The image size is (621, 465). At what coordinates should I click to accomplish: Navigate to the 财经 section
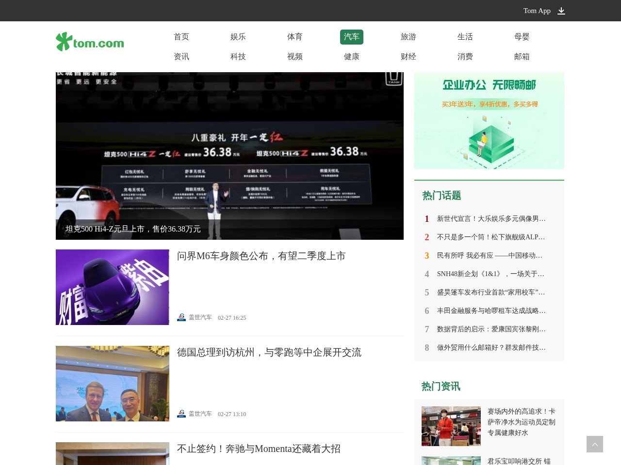click(408, 57)
